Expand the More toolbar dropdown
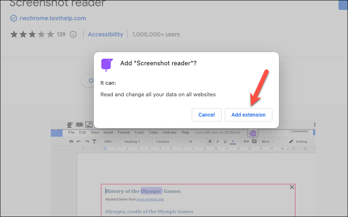Viewport: 348px width, 217px height. pyautogui.click(x=267, y=141)
